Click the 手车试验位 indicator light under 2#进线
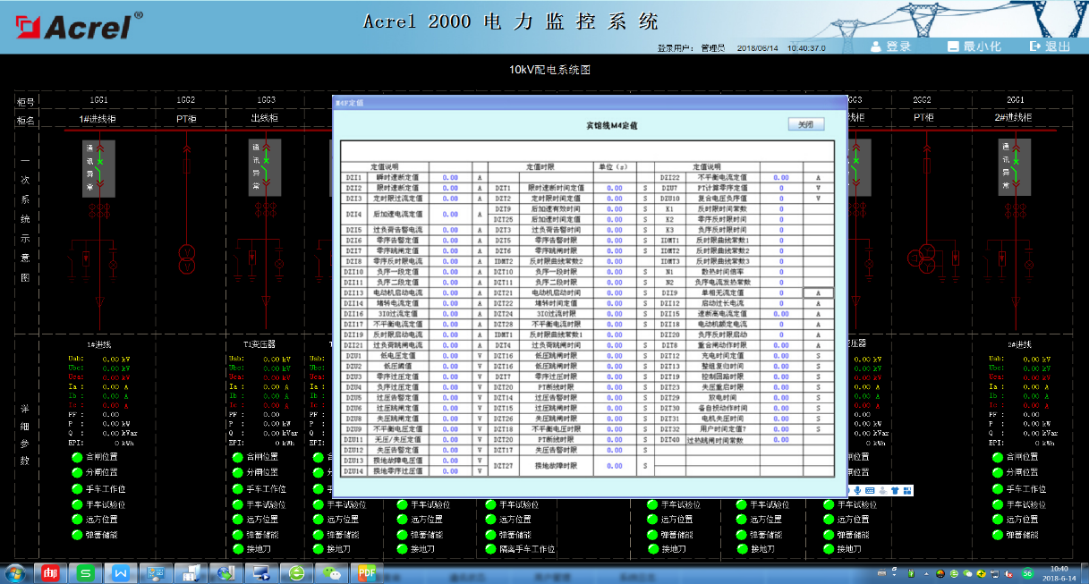1089x584 pixels. coord(998,504)
